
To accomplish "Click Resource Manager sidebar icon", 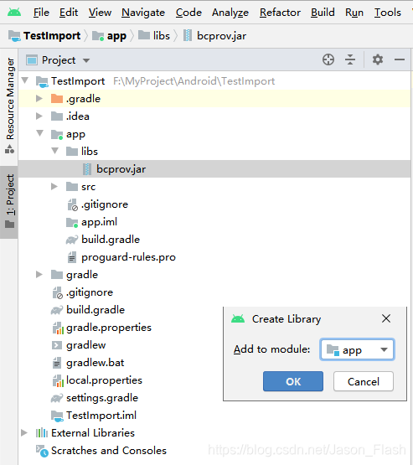I will [9, 149].
